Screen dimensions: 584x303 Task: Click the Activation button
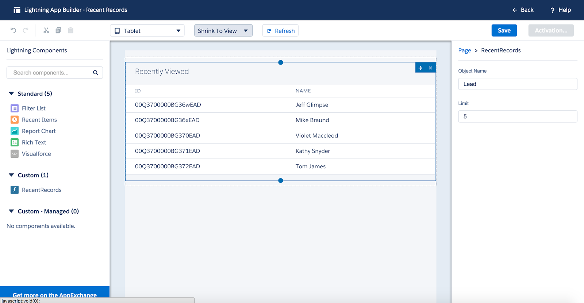(x=551, y=30)
